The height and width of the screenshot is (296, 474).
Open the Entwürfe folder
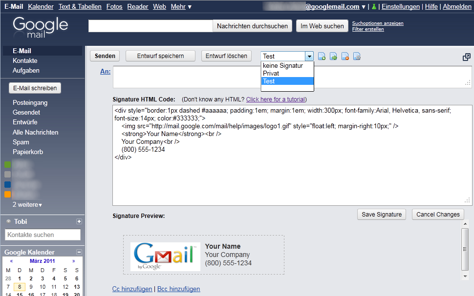[x=25, y=122]
